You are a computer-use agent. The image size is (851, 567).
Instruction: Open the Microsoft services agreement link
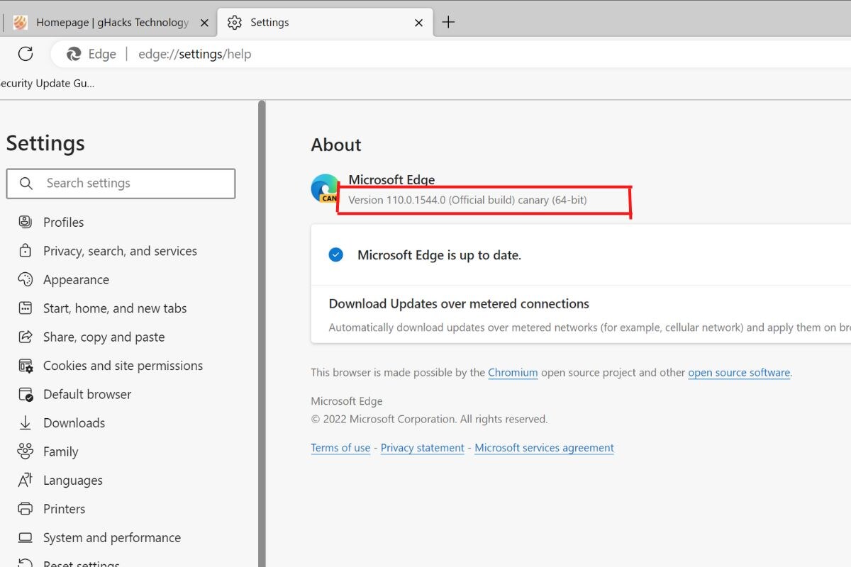544,448
